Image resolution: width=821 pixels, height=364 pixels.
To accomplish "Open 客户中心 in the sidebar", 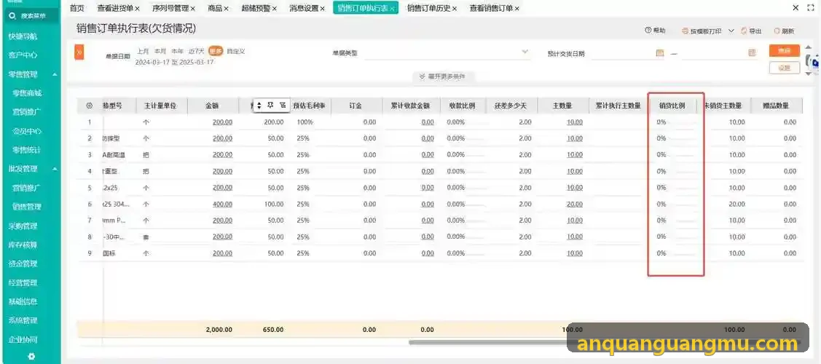I will tap(23, 55).
